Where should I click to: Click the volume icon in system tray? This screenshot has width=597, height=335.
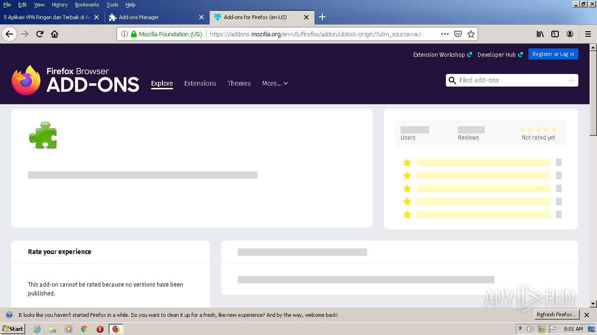click(x=530, y=329)
